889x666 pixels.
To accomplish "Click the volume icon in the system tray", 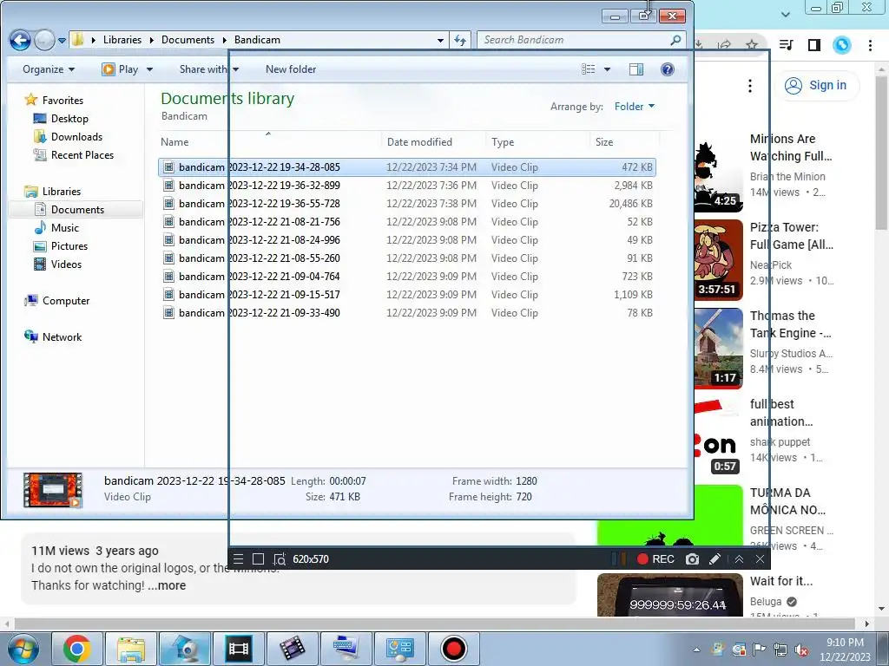I will pyautogui.click(x=801, y=650).
